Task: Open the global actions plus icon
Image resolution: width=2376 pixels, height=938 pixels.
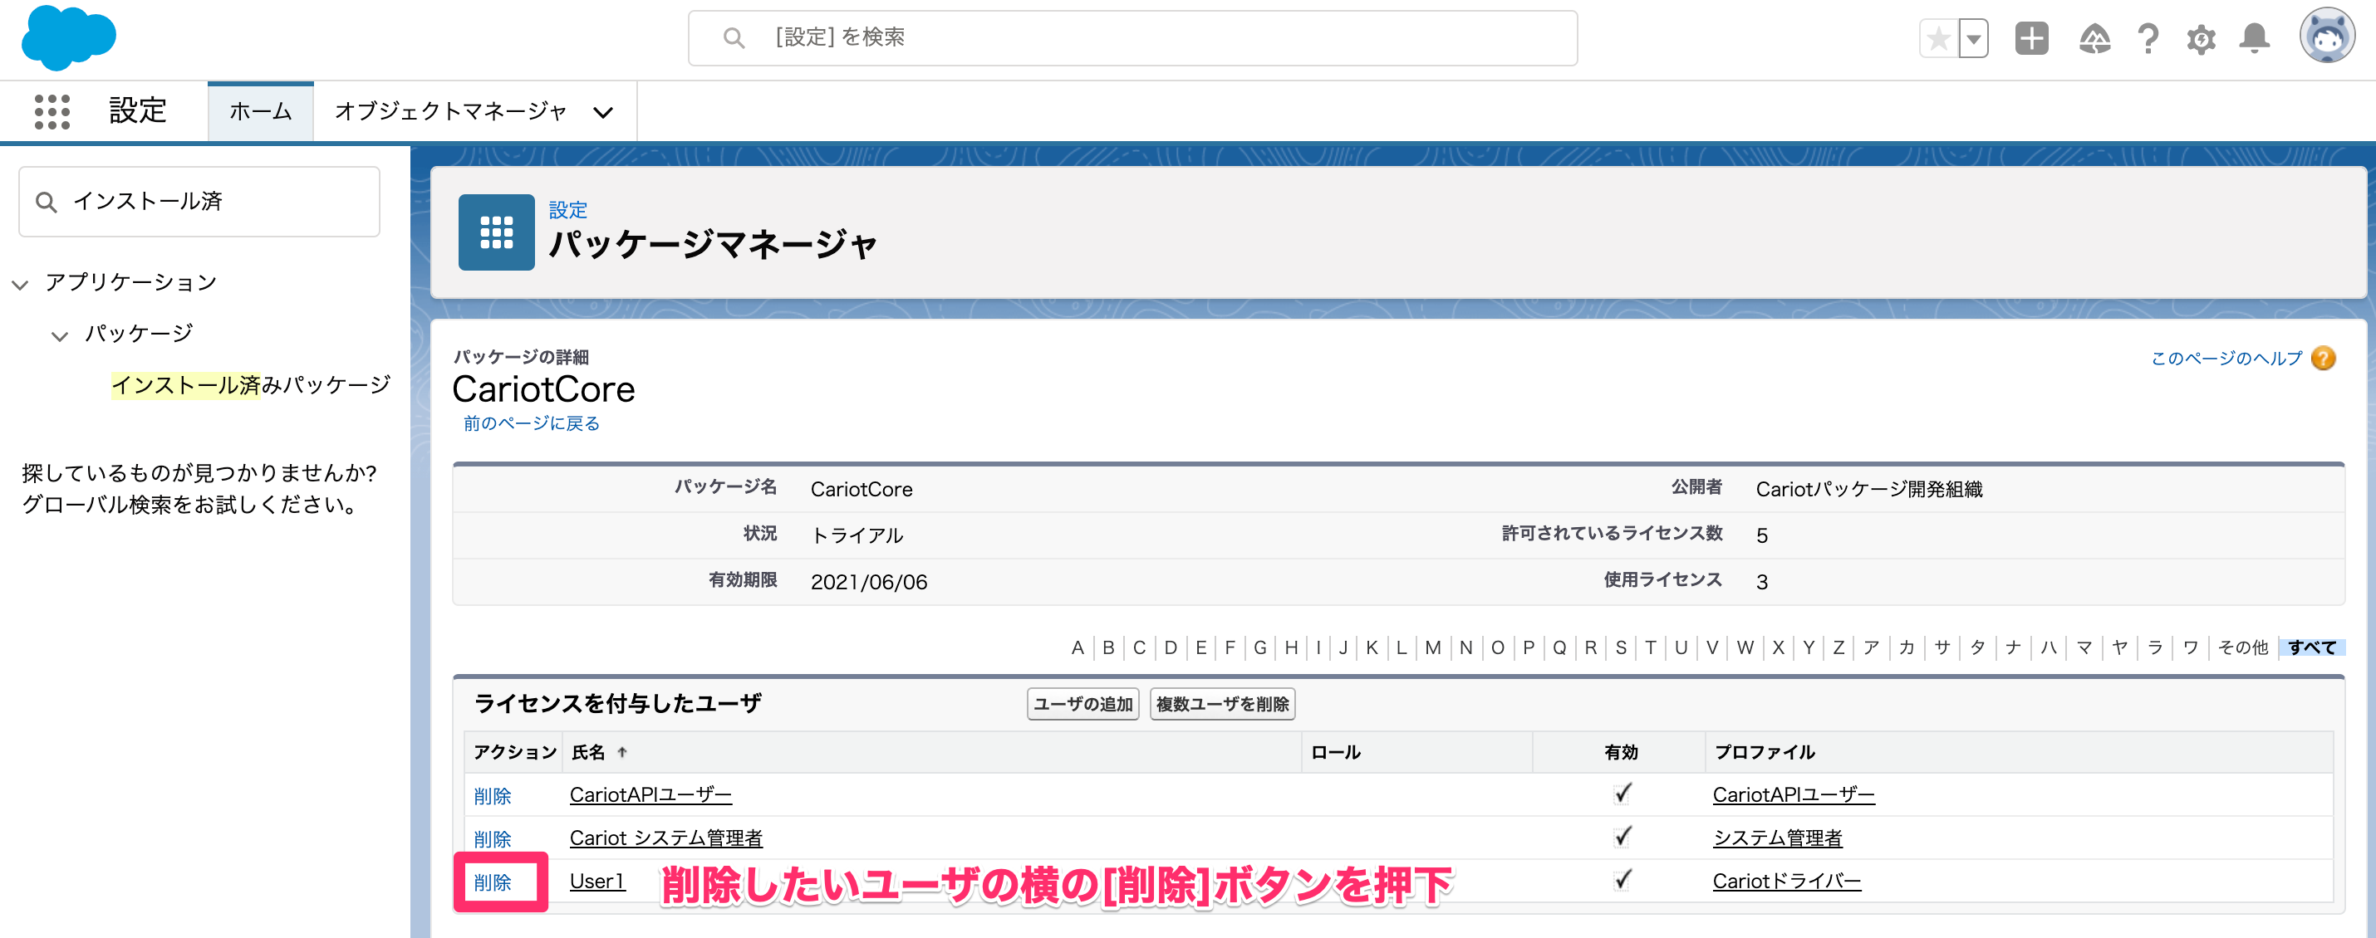Action: [x=2031, y=39]
